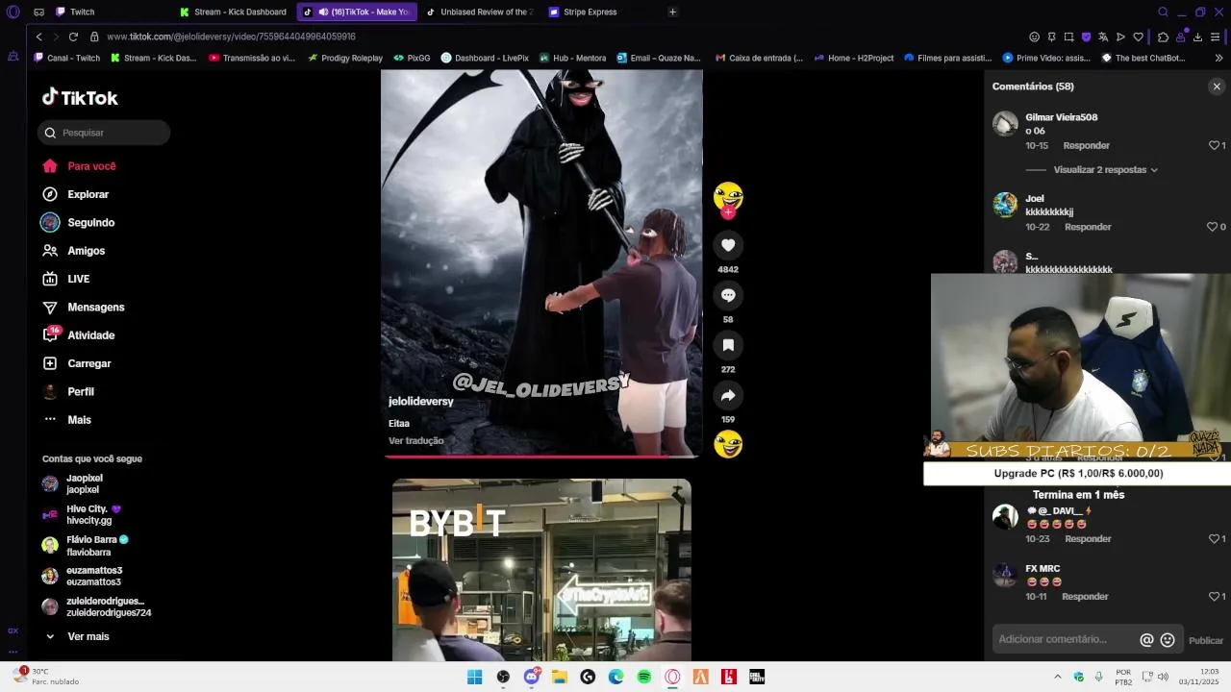Viewport: 1231px width, 692px height.
Task: Close the Comentários panel
Action: tap(1217, 86)
